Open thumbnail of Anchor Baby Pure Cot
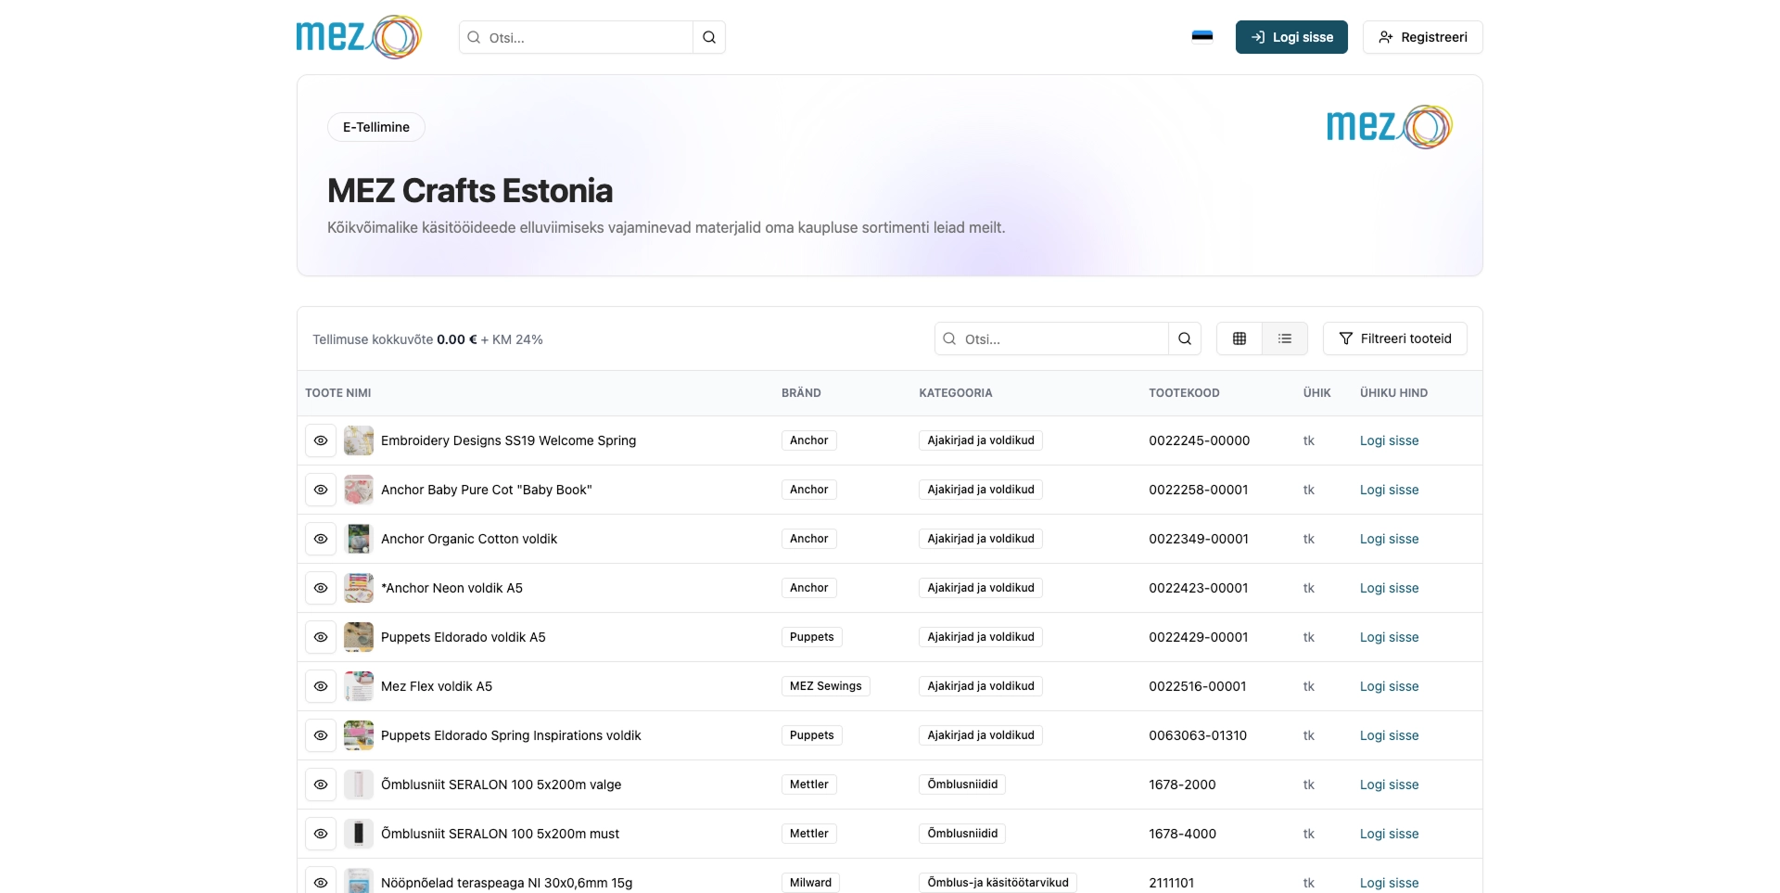Screen dimensions: 1780x893 [x=359, y=490]
